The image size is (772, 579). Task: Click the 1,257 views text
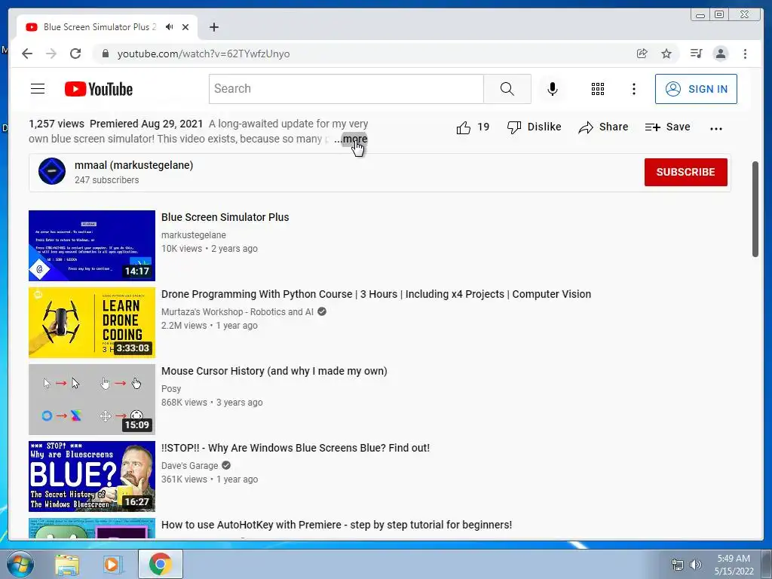(56, 124)
